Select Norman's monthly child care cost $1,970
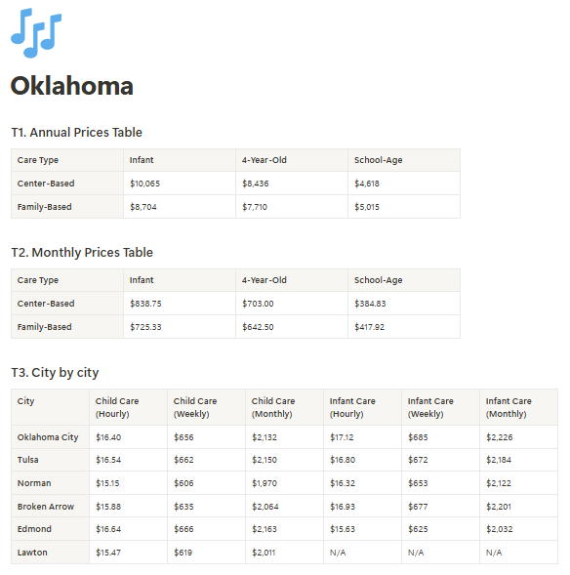This screenshot has width=570, height=575. pyautogui.click(x=284, y=483)
